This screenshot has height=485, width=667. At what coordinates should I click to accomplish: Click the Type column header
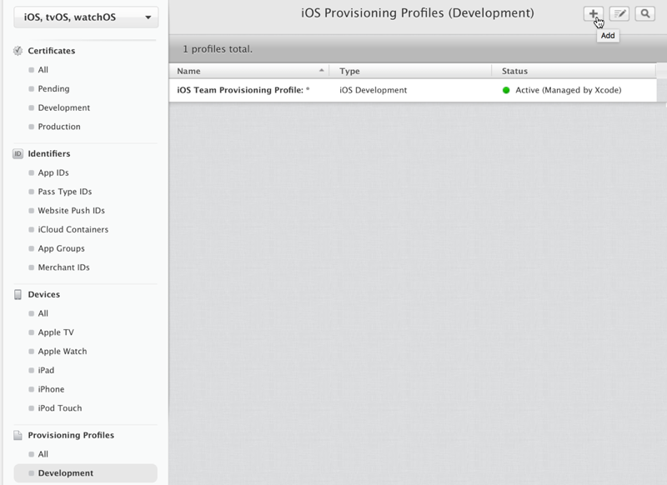click(409, 71)
